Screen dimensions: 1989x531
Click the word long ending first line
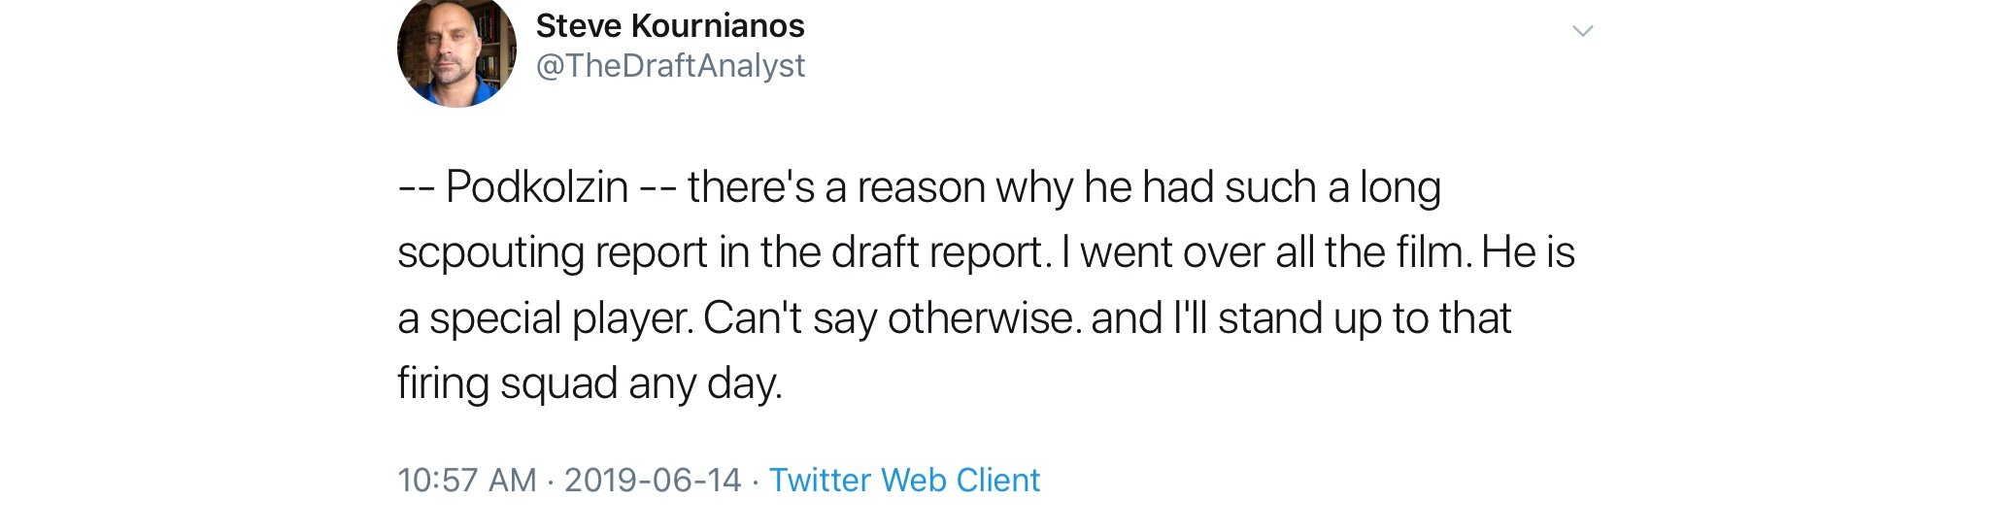click(x=1399, y=186)
